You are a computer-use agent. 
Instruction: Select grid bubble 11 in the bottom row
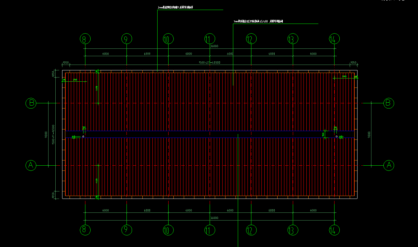[210, 230]
